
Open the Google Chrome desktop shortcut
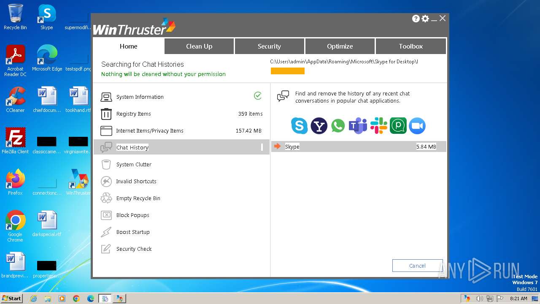(x=15, y=226)
